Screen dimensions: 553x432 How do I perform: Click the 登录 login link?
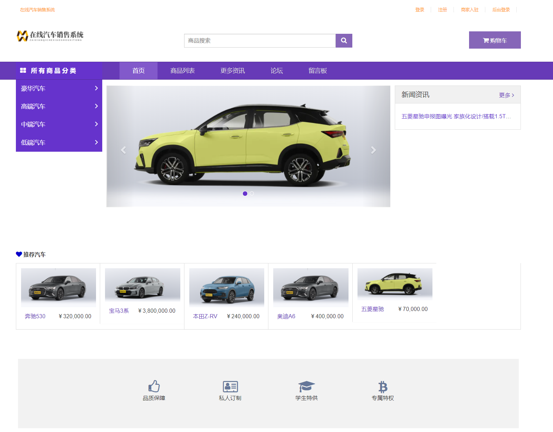[420, 10]
